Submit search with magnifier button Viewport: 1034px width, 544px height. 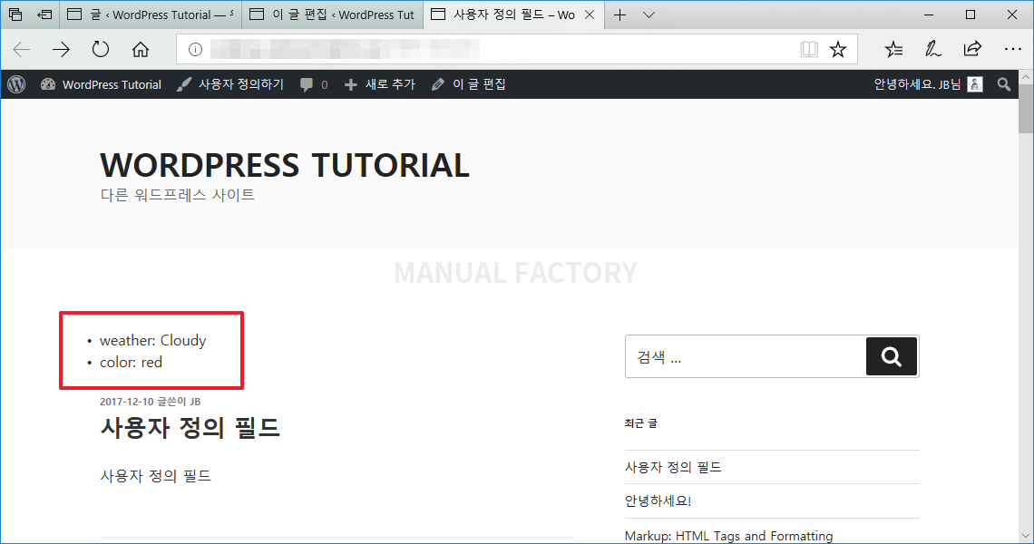pos(892,356)
